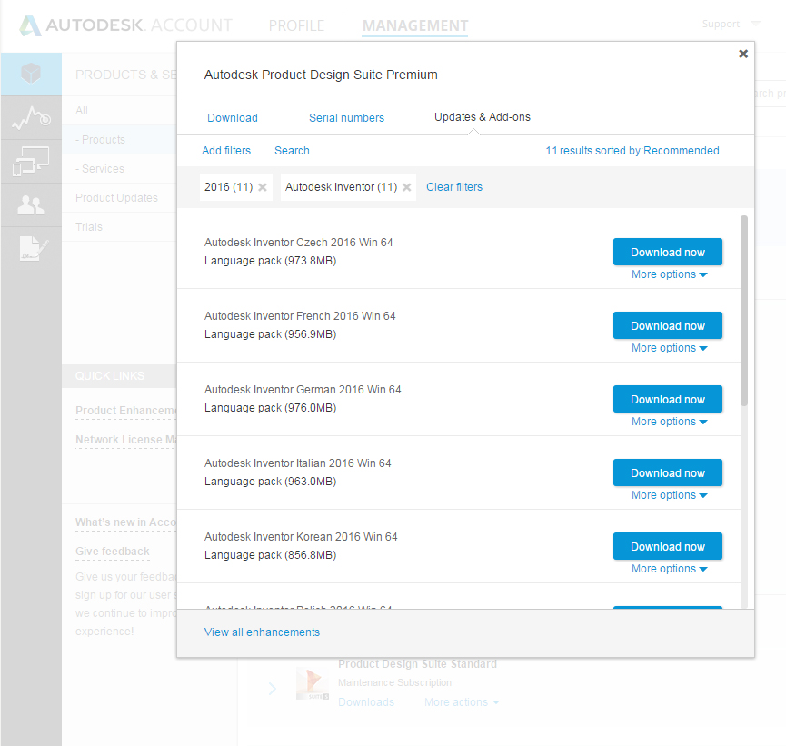Expand the Support dropdown menu
786x746 pixels.
click(x=725, y=24)
